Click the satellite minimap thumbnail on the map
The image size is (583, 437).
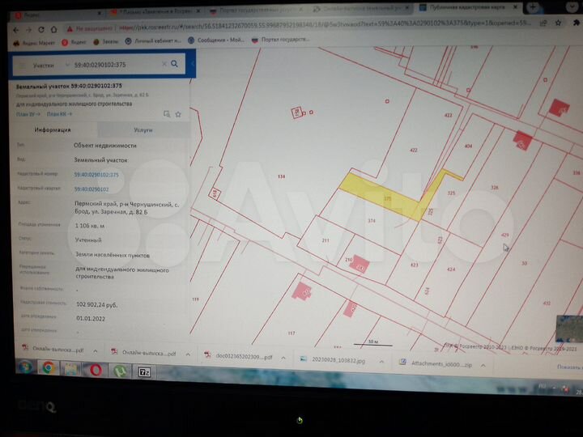(x=569, y=329)
